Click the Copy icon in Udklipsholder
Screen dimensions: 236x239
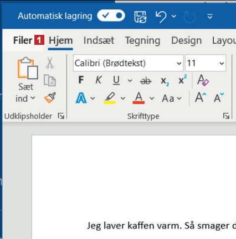click(x=49, y=80)
